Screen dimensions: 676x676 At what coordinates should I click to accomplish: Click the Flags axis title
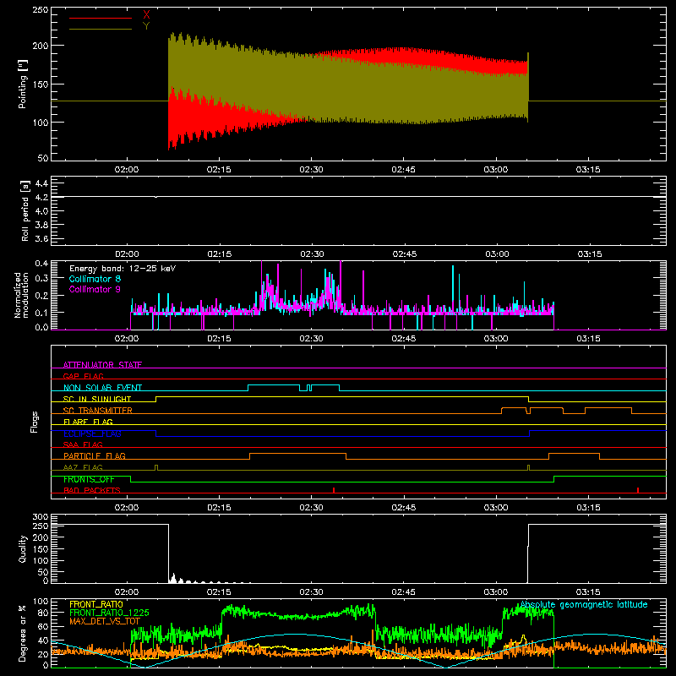[x=34, y=422]
